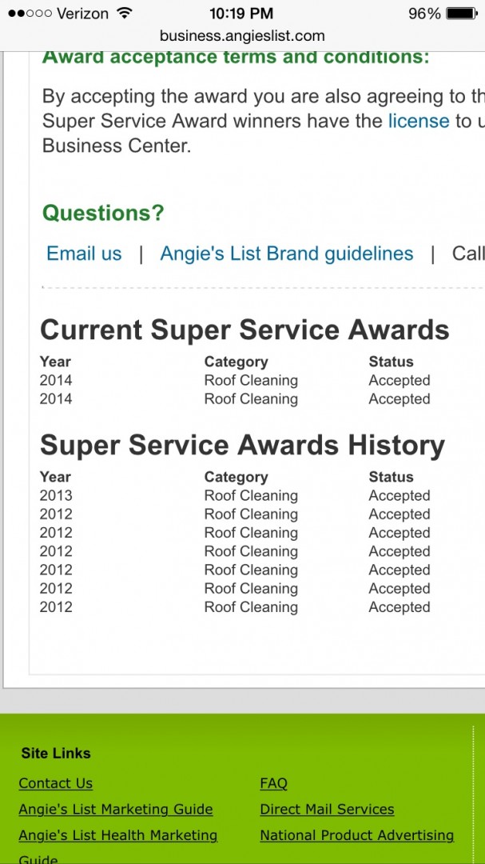Click National Product Advertising link

point(356,835)
